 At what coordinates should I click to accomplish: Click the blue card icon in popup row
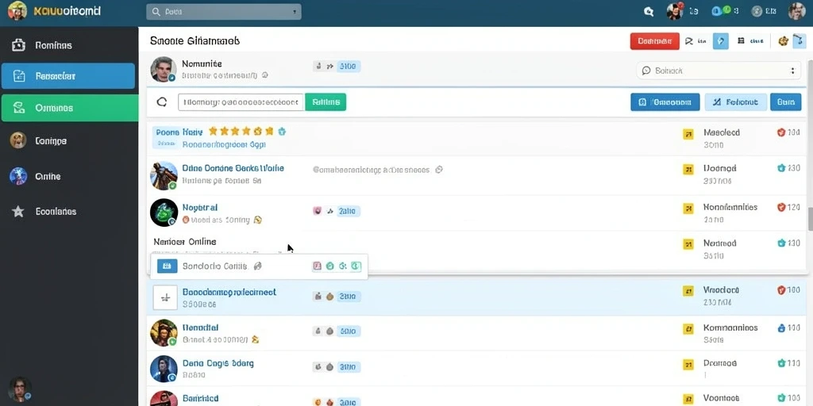(167, 266)
